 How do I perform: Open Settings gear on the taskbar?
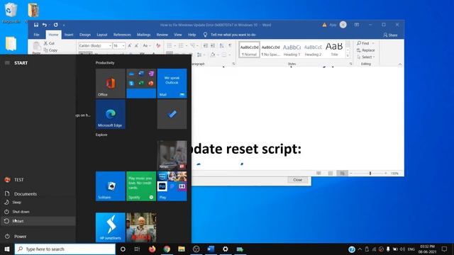(226, 249)
